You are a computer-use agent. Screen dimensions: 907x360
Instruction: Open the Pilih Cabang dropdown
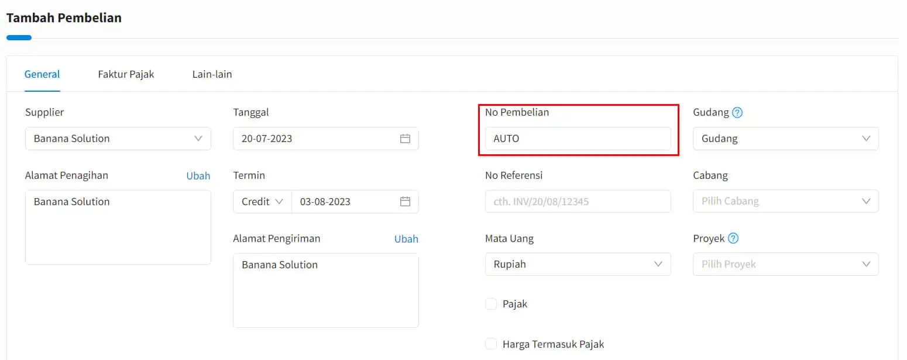pyautogui.click(x=786, y=201)
